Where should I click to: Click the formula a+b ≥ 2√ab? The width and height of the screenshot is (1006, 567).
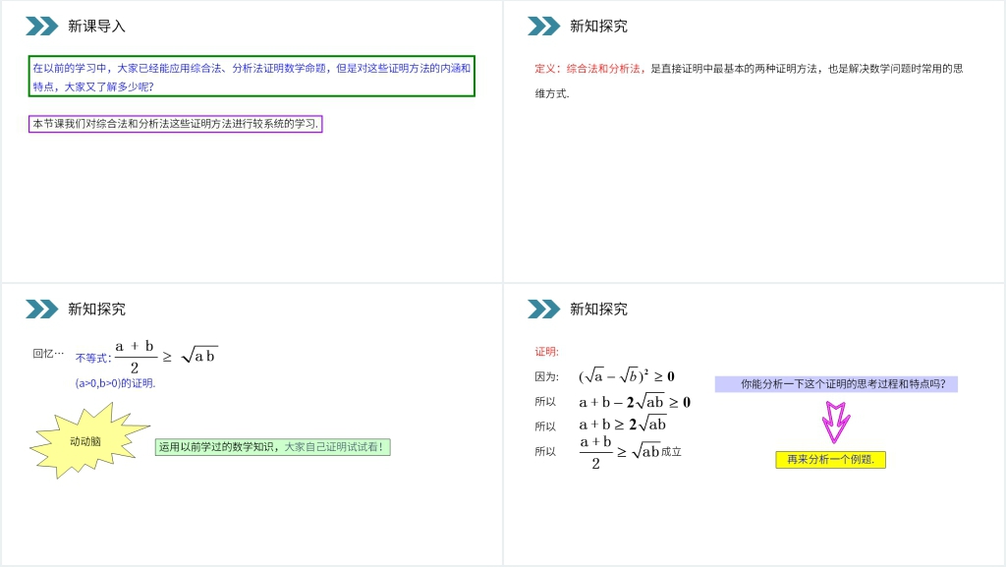(x=622, y=424)
